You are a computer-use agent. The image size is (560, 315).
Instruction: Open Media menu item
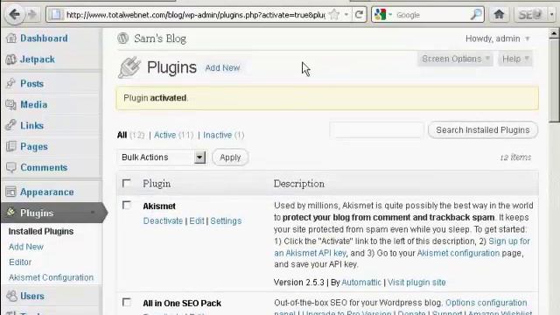[33, 105]
